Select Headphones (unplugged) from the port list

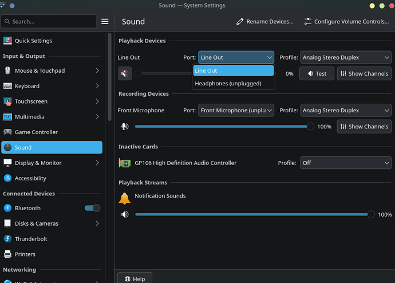[x=228, y=83]
